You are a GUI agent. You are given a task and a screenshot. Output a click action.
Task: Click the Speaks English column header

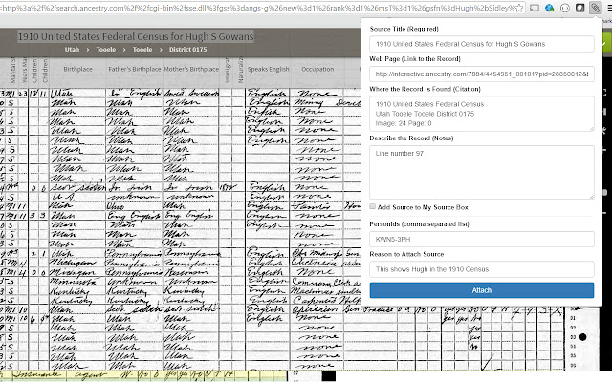[x=268, y=69]
